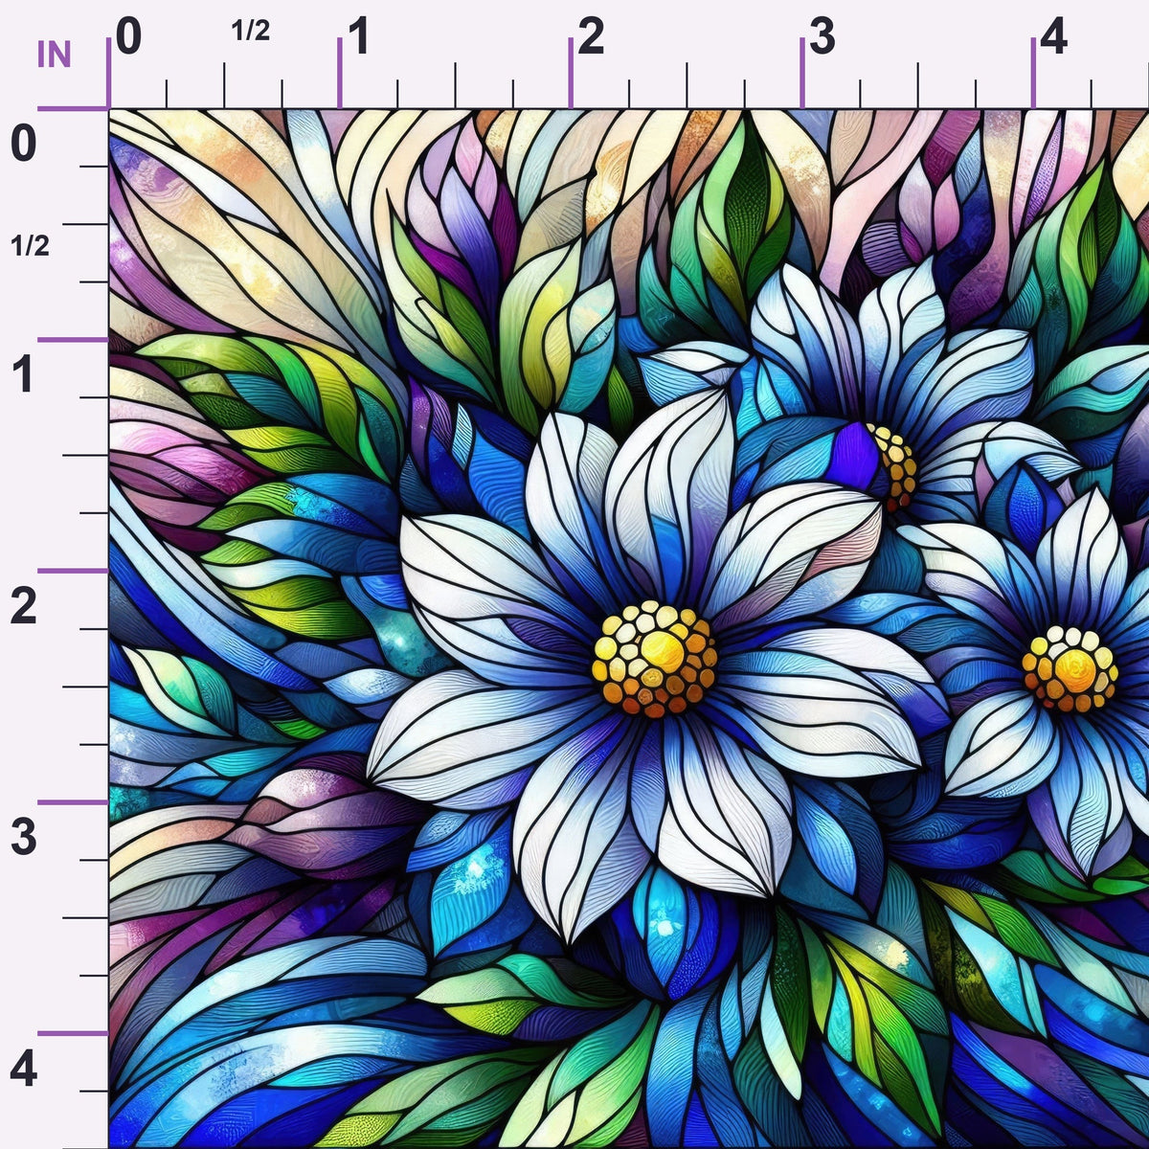Screen dimensions: 1149x1149
Task: Click the "3" on the top ruler
Action: [x=822, y=37]
